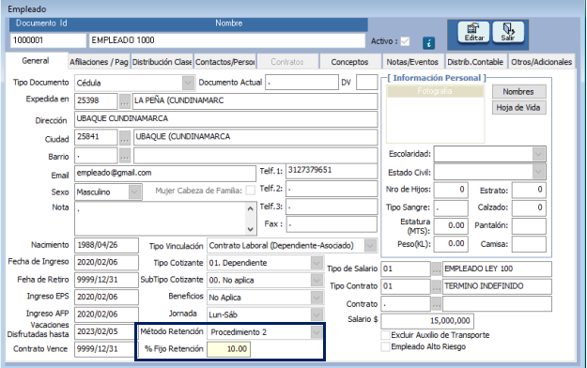587x368 pixels.
Task: Switch to the General tab
Action: [36, 61]
